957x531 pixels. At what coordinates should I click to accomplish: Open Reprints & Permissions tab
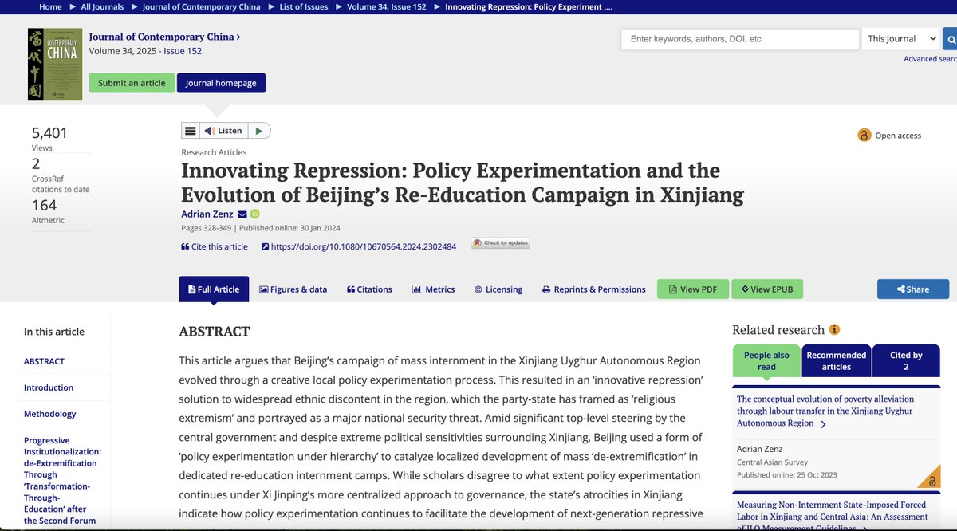(594, 289)
